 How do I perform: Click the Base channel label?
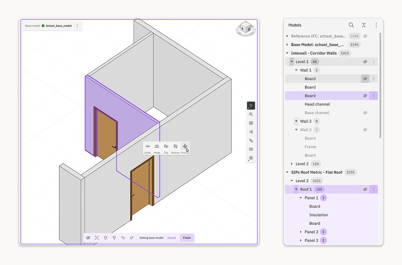tap(317, 113)
